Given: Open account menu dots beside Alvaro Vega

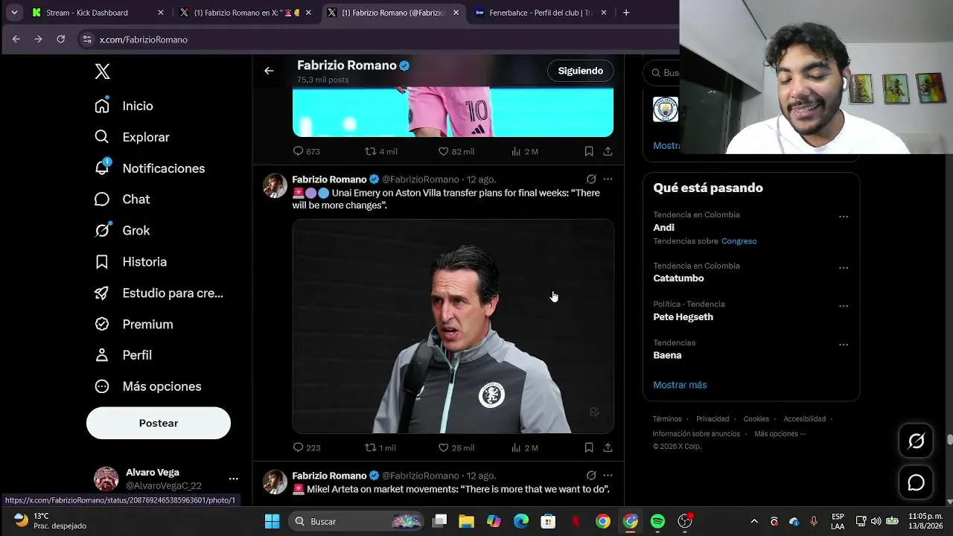Looking at the screenshot, I should [233, 479].
